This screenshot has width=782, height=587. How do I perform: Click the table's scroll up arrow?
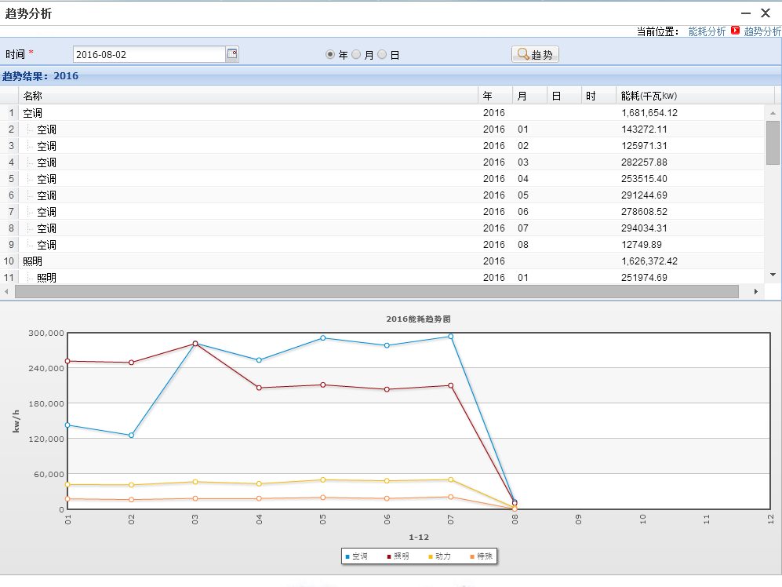pyautogui.click(x=773, y=113)
